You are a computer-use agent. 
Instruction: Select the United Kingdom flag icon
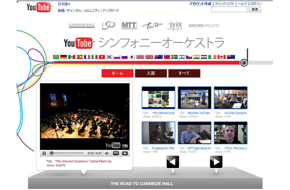149,57
